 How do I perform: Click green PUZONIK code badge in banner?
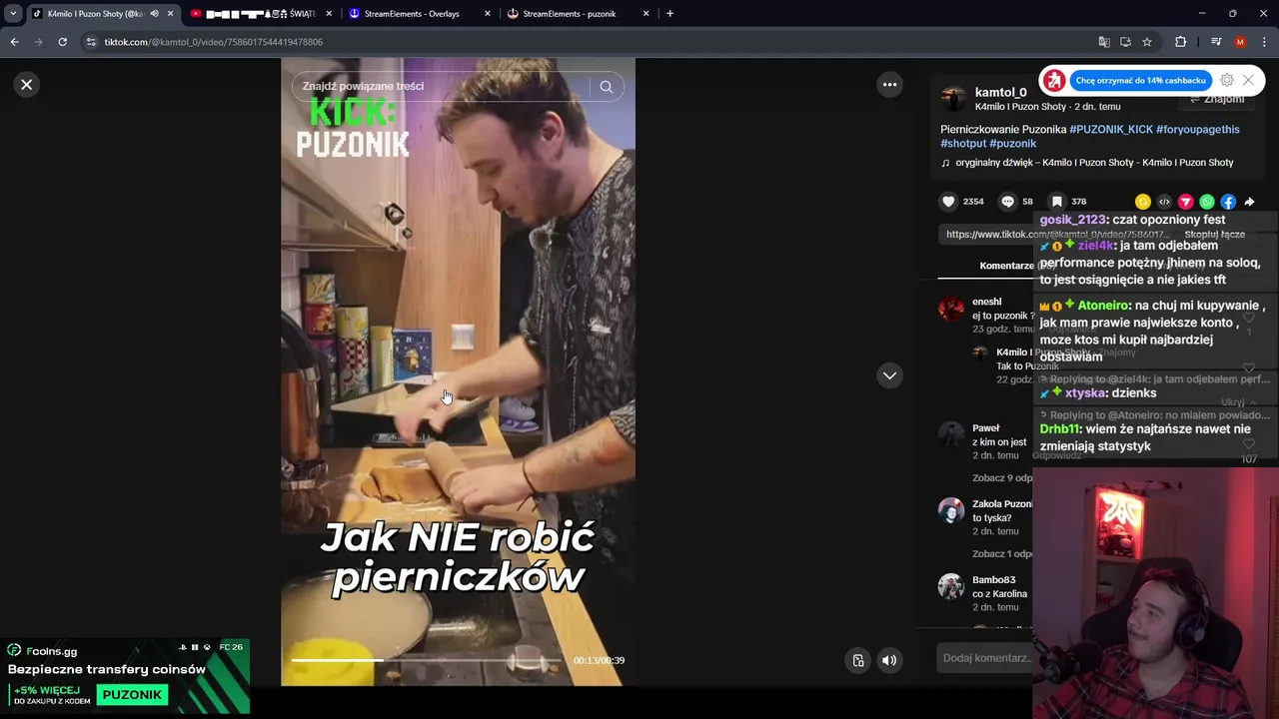[132, 695]
